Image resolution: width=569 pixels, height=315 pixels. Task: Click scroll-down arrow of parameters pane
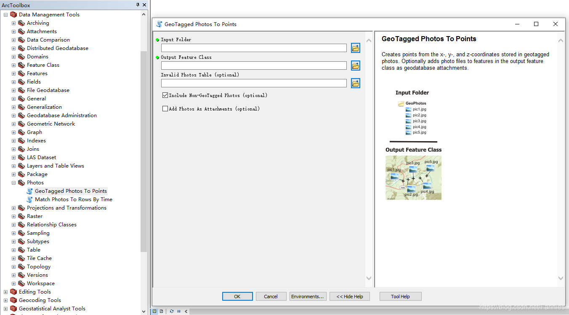pyautogui.click(x=369, y=278)
